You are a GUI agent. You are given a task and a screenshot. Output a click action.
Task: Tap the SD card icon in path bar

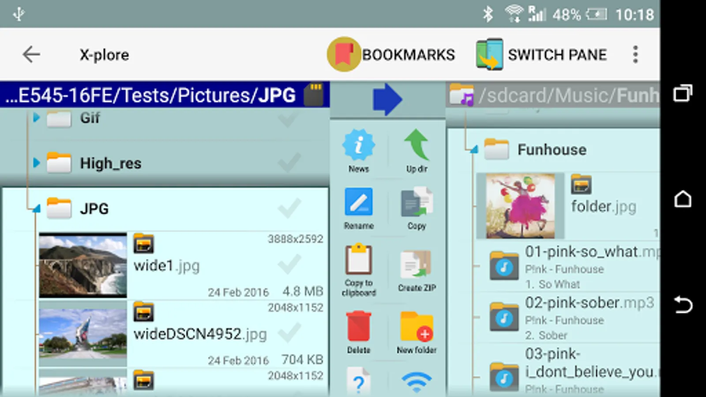(x=314, y=94)
